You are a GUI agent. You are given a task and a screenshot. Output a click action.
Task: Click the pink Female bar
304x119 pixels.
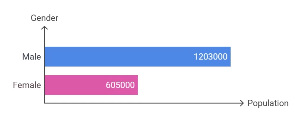91,85
